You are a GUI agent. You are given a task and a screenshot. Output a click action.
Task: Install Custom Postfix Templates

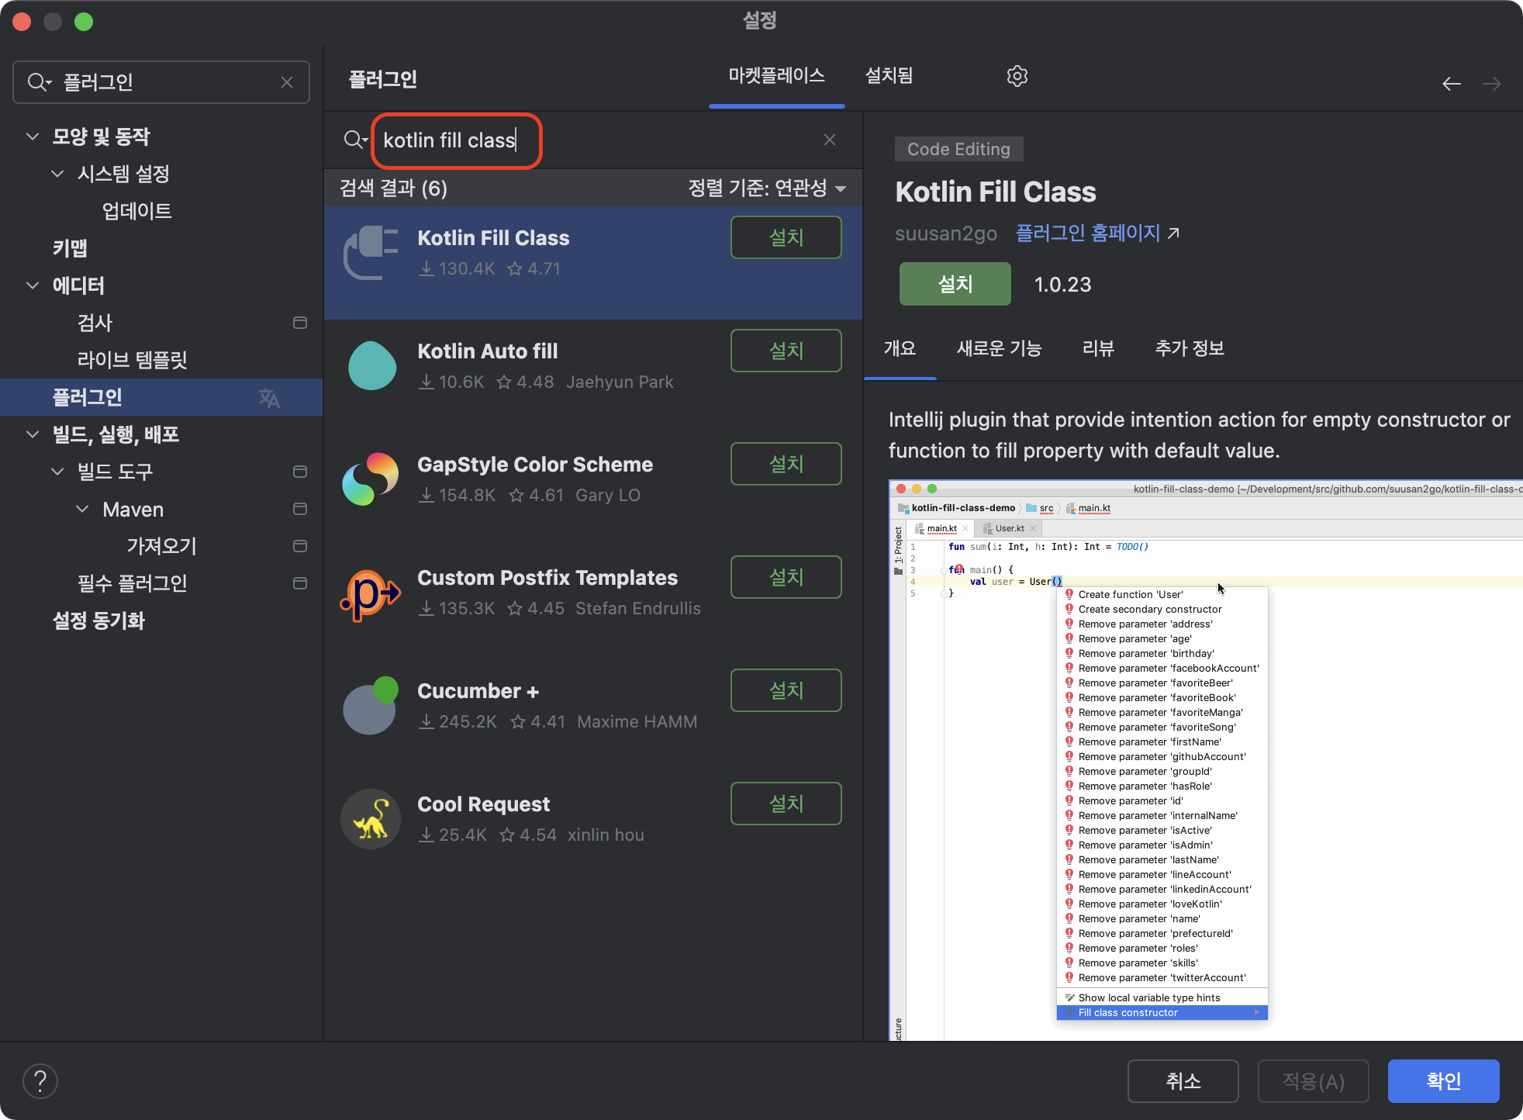coord(786,577)
